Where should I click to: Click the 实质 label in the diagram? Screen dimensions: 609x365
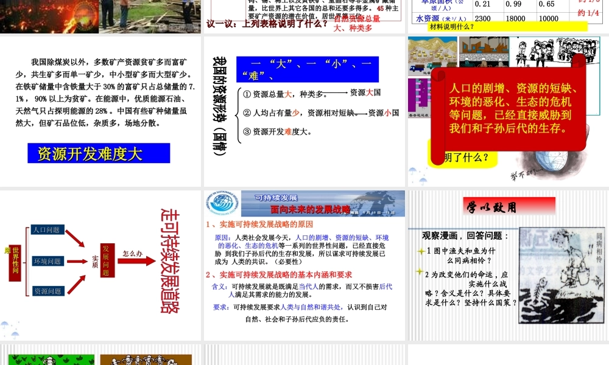tap(95, 262)
